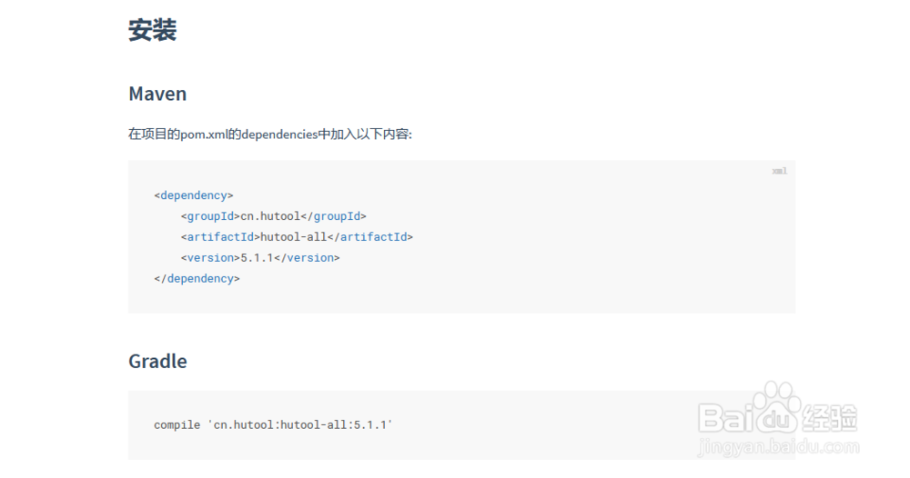Click the Gradle section heading

(x=157, y=361)
